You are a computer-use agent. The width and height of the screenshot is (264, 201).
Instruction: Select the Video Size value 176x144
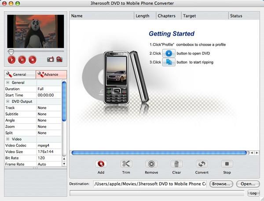tap(49, 152)
